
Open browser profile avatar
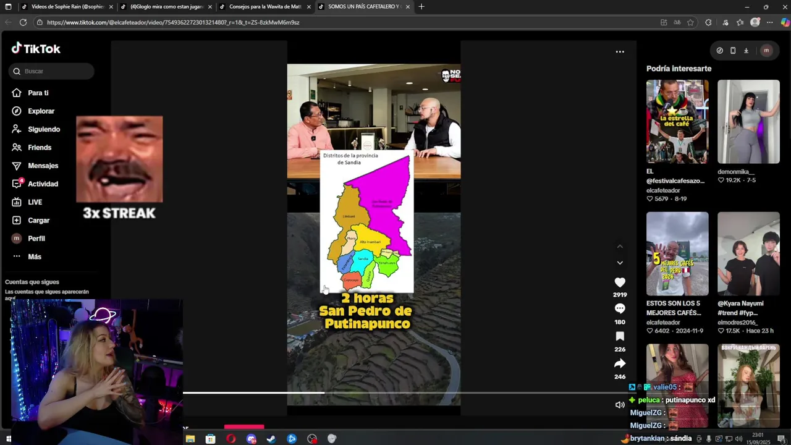coord(755,22)
